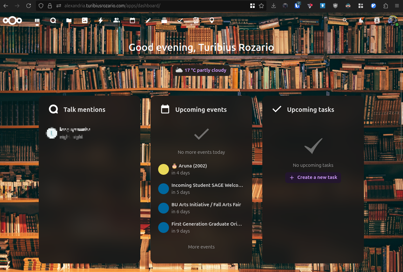This screenshot has height=272, width=403.
Task: Open the browser extensions puzzle menu
Action: (x=386, y=6)
